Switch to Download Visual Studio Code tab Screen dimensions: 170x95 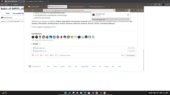77,7
